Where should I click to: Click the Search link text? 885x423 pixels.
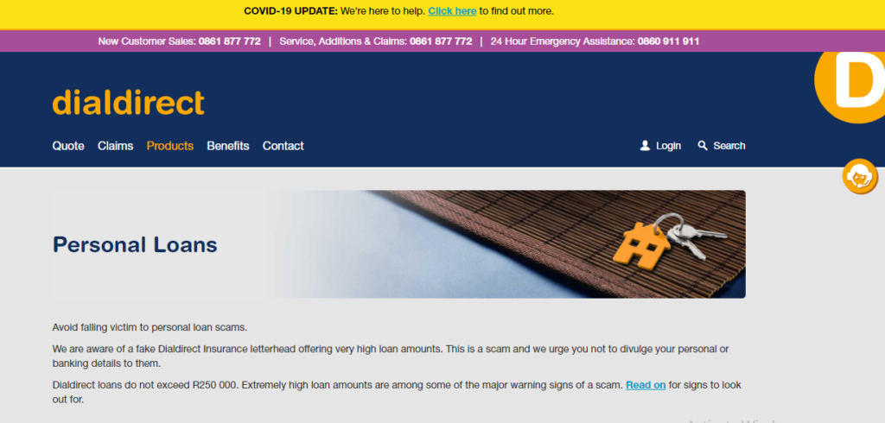[x=729, y=146]
